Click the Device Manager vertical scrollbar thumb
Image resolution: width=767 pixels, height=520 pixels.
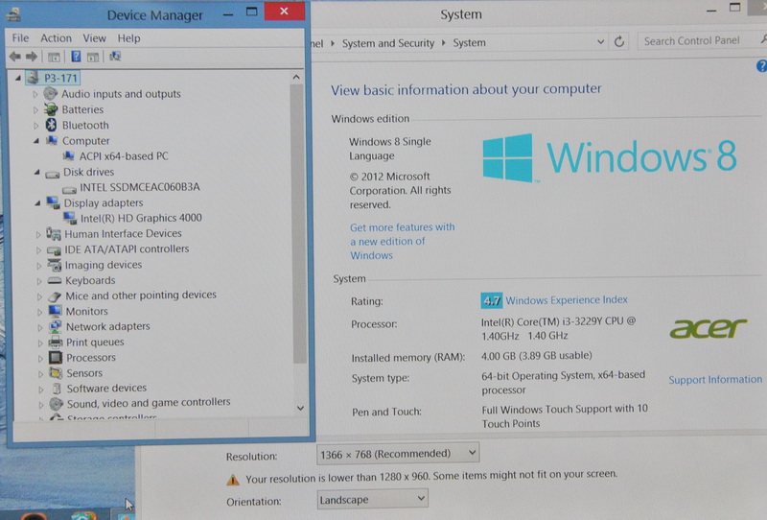pos(297,224)
